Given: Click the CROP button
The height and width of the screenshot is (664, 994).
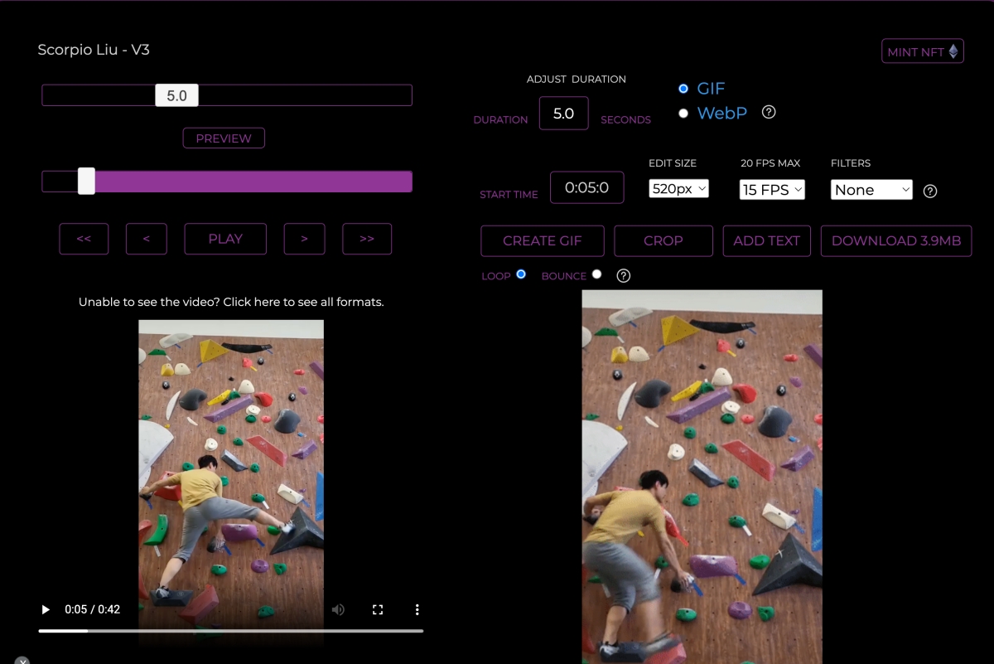Looking at the screenshot, I should (x=663, y=240).
